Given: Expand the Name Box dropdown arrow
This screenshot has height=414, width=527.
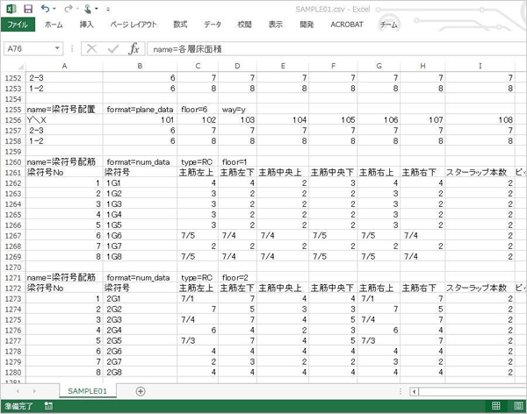Looking at the screenshot, I should (x=57, y=49).
